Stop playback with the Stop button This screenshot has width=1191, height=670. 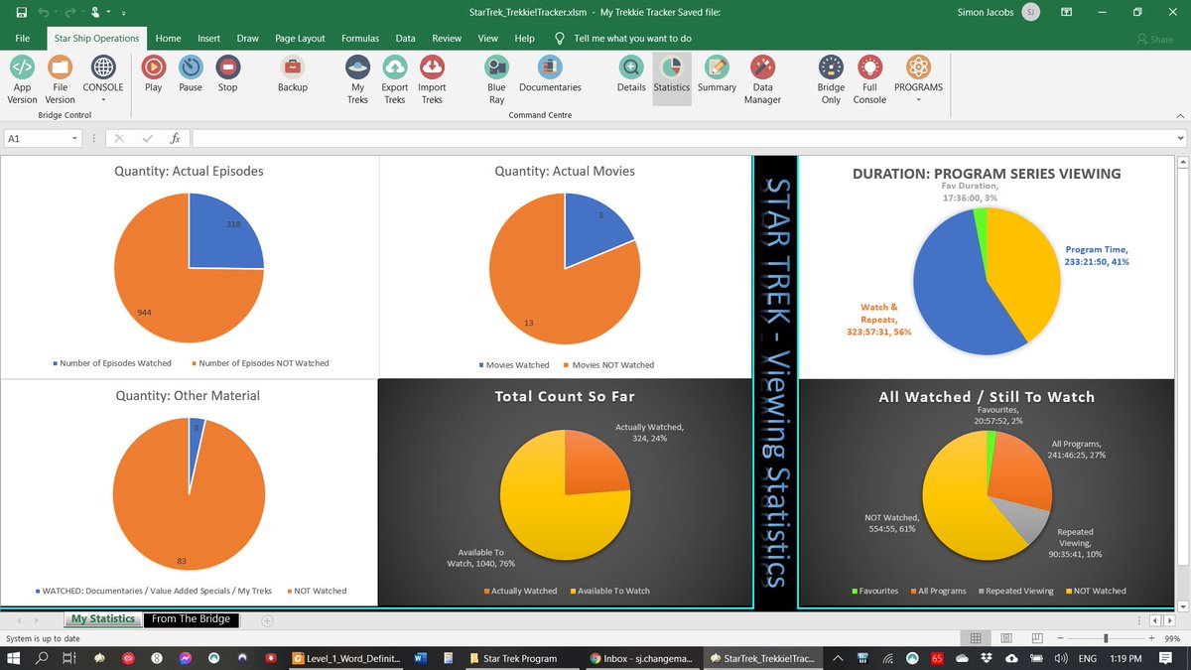(227, 74)
